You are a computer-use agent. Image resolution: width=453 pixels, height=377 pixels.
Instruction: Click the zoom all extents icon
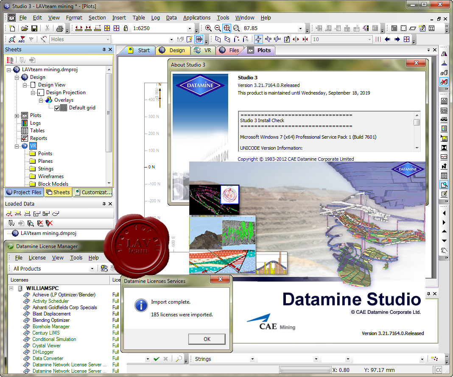(227, 28)
